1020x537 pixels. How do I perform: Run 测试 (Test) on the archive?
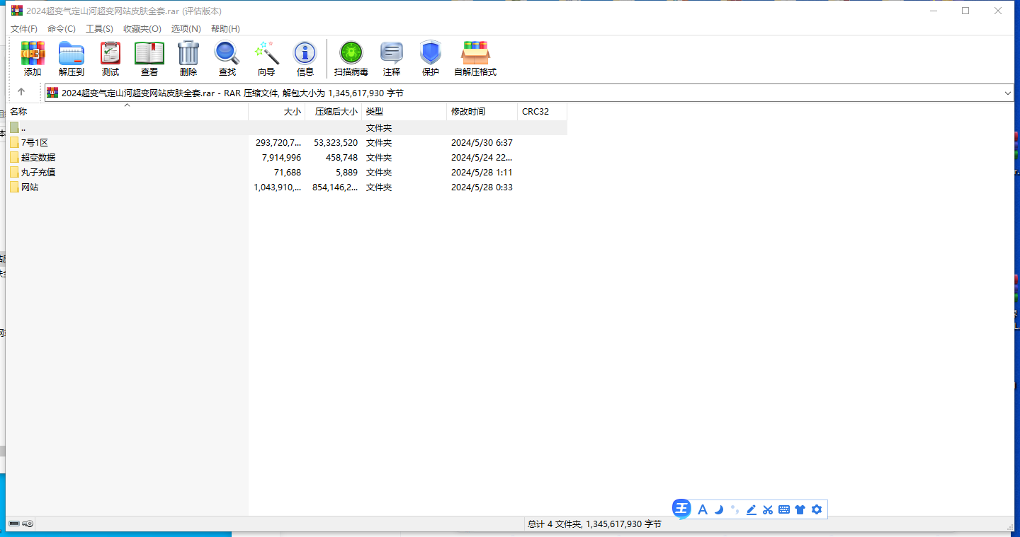pos(110,58)
